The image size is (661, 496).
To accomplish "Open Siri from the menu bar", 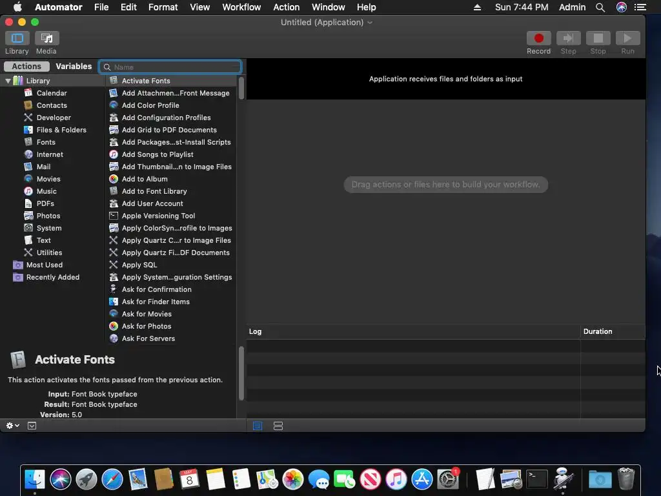I will 622,7.
